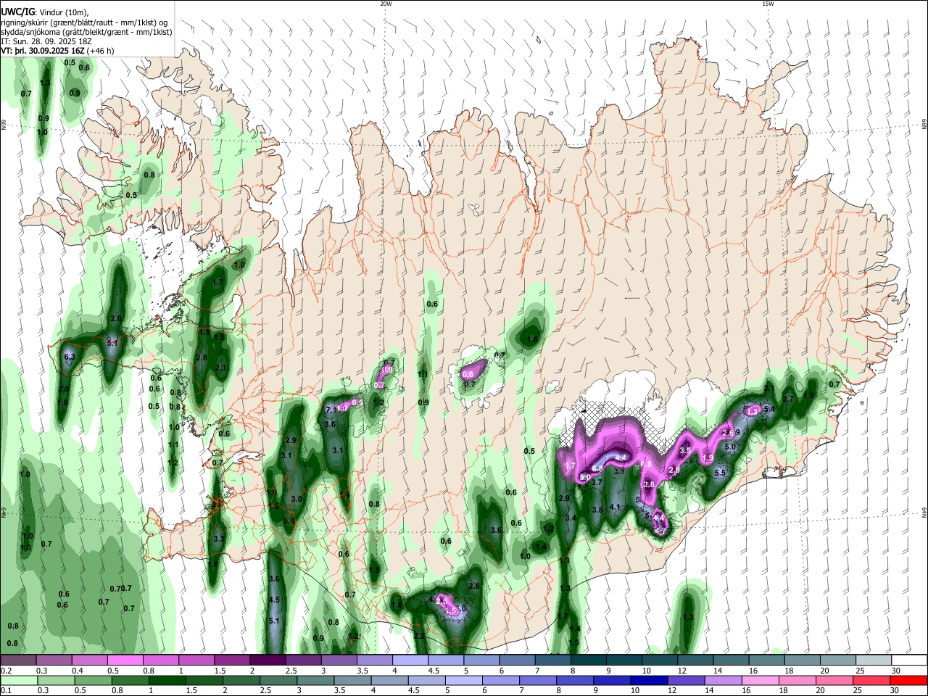This screenshot has height=696, width=928.
Task: Select the 18 pink swatch in lower rain legend
Action: pyautogui.click(x=798, y=680)
